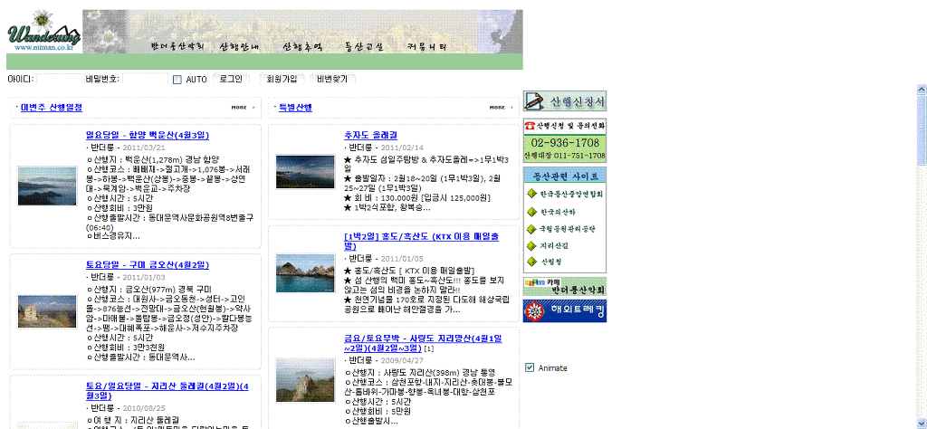The height and width of the screenshot is (429, 927).
Task: Focus the 비밀번호 password field
Action: [x=146, y=79]
